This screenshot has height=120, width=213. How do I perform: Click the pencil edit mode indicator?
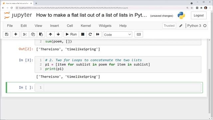click(x=181, y=26)
